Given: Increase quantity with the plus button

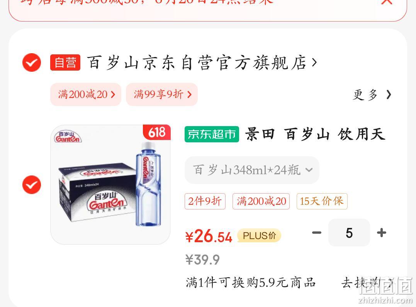Looking at the screenshot, I should point(382,233).
